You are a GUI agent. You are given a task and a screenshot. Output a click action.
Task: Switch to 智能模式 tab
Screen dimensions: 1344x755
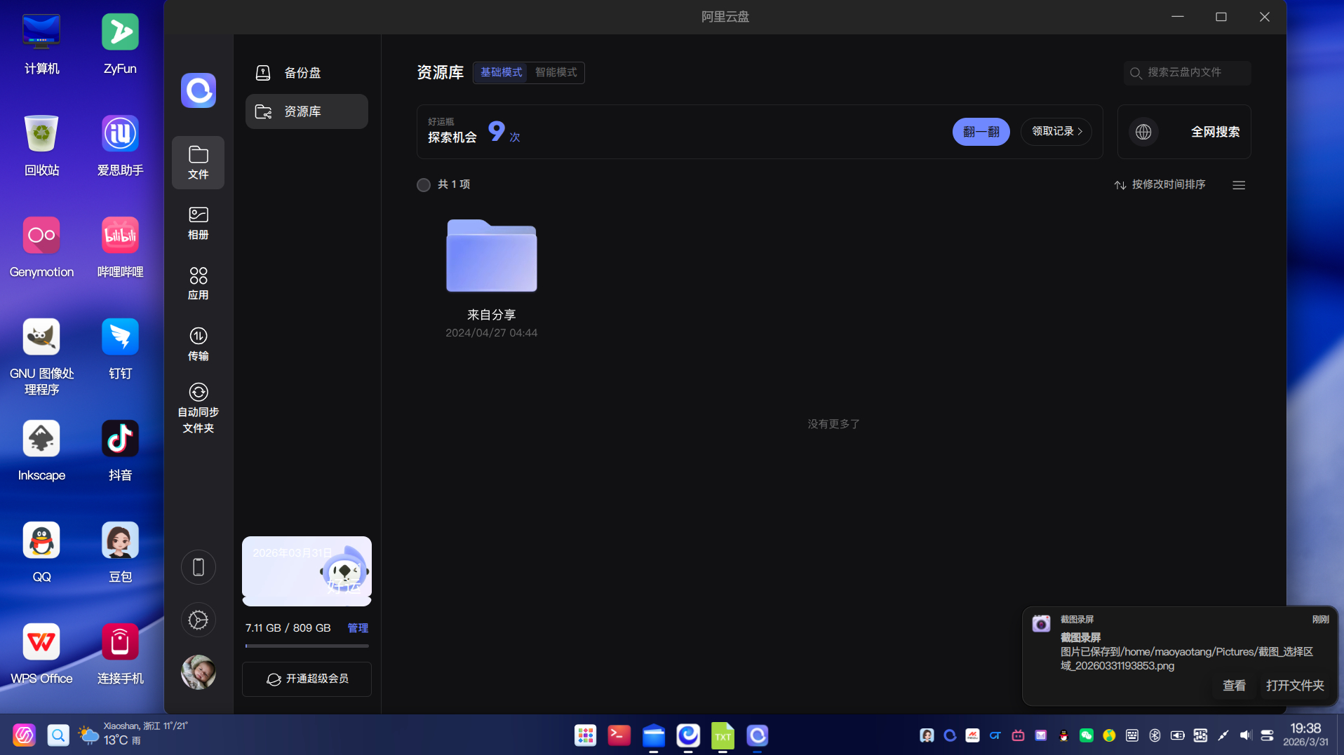tap(556, 72)
